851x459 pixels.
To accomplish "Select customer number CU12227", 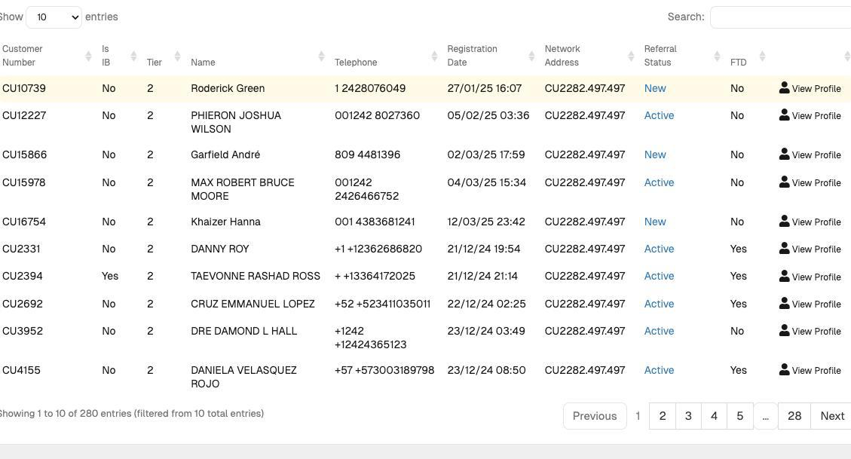I will coord(24,115).
